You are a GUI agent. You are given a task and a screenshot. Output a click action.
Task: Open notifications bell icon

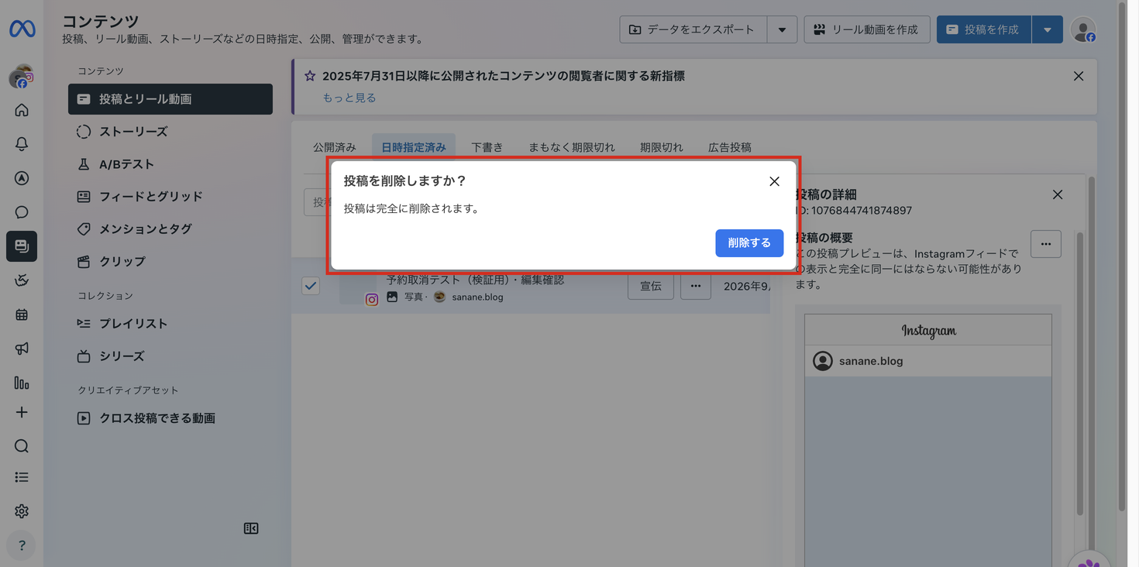(22, 144)
